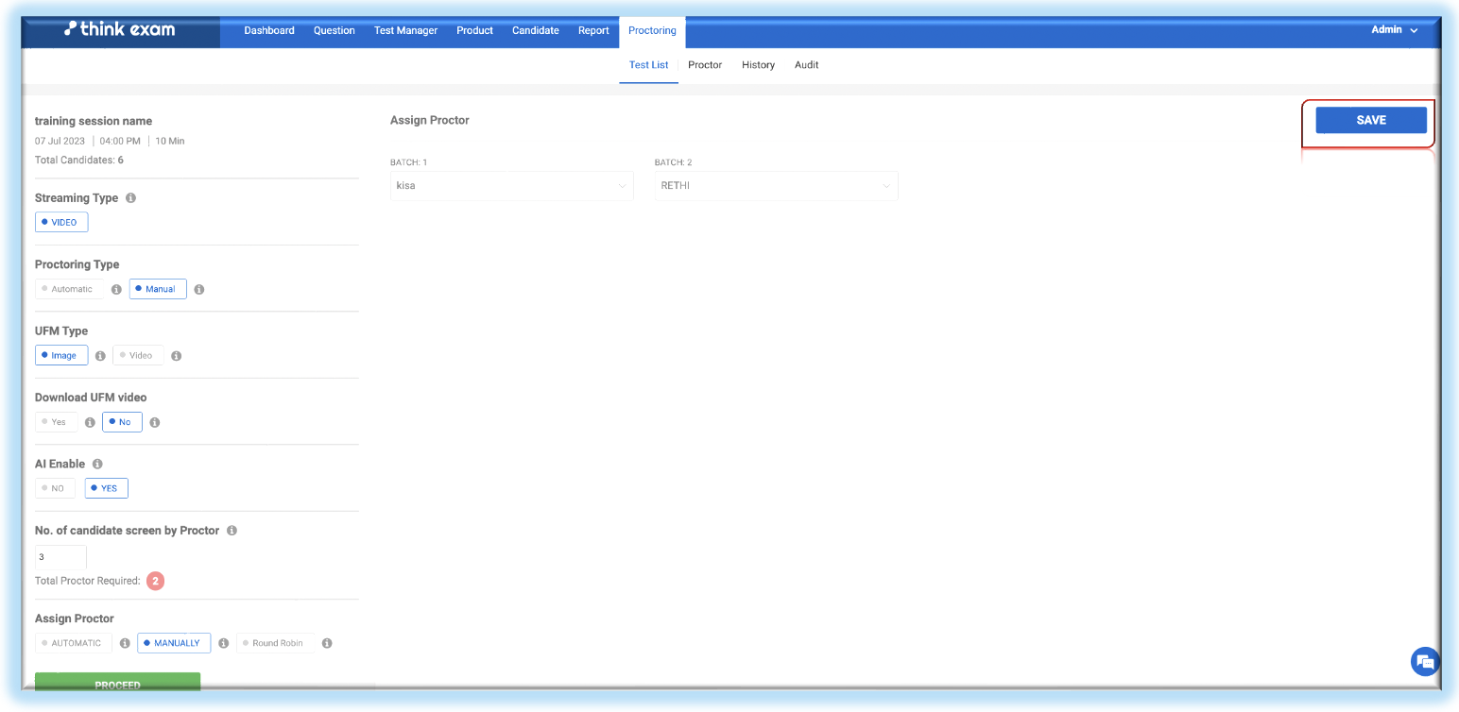Expand the Batch 2 proctor dropdown showing RETHI
Viewport: 1459px width, 712px height.
(x=776, y=186)
